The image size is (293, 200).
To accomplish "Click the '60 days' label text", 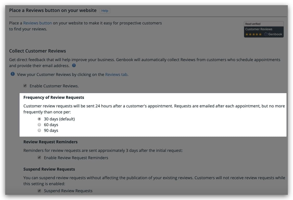I will [51, 125].
